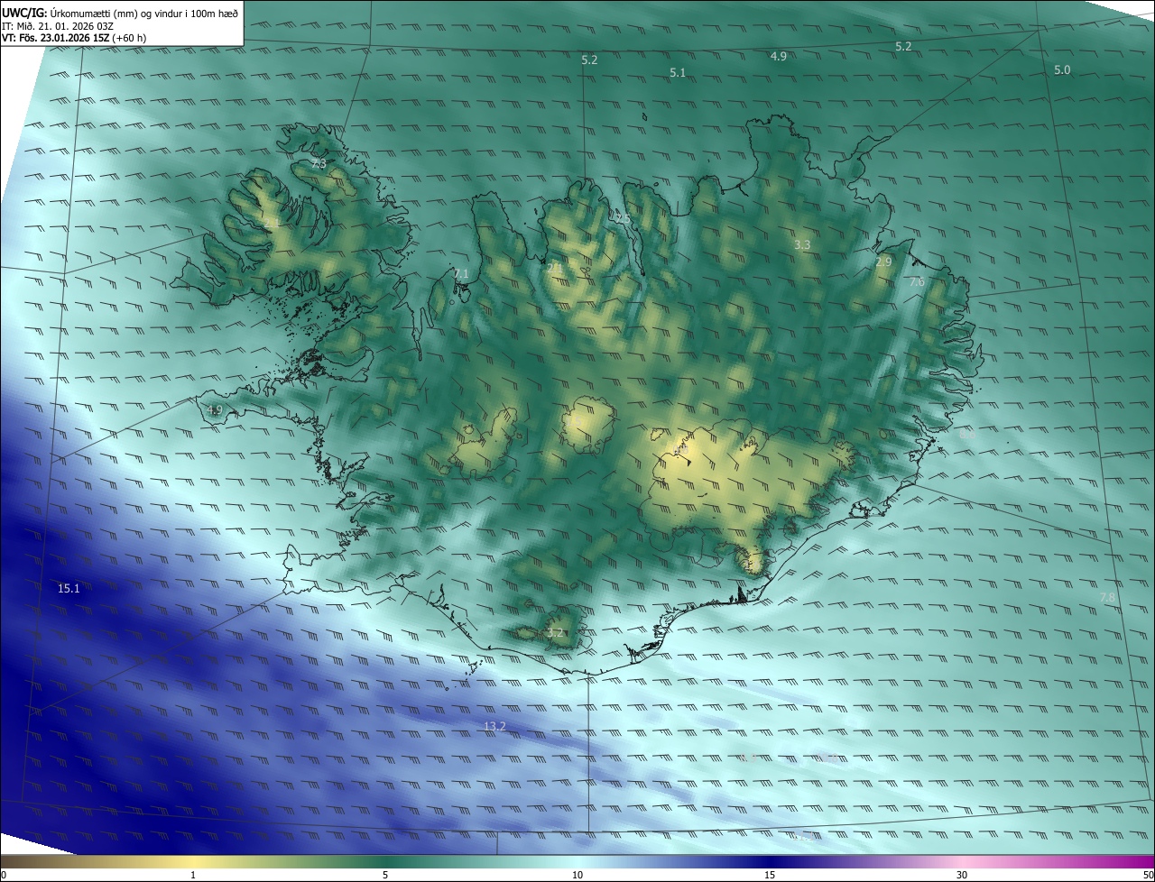Click the 0 tick on the colorbar
This screenshot has width=1155, height=882.
(x=3, y=876)
